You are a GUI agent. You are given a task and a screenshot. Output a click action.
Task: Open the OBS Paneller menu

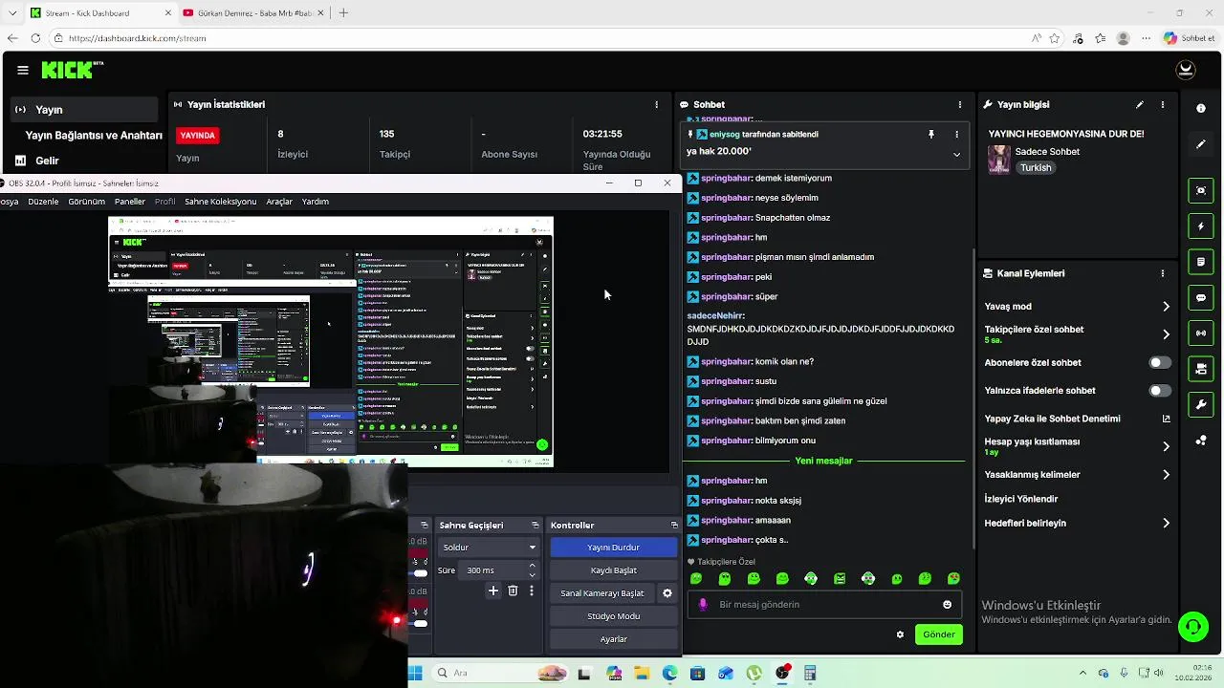130,202
